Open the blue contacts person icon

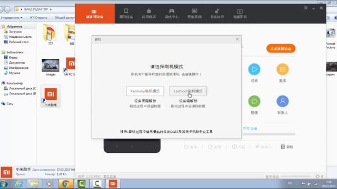point(282,101)
